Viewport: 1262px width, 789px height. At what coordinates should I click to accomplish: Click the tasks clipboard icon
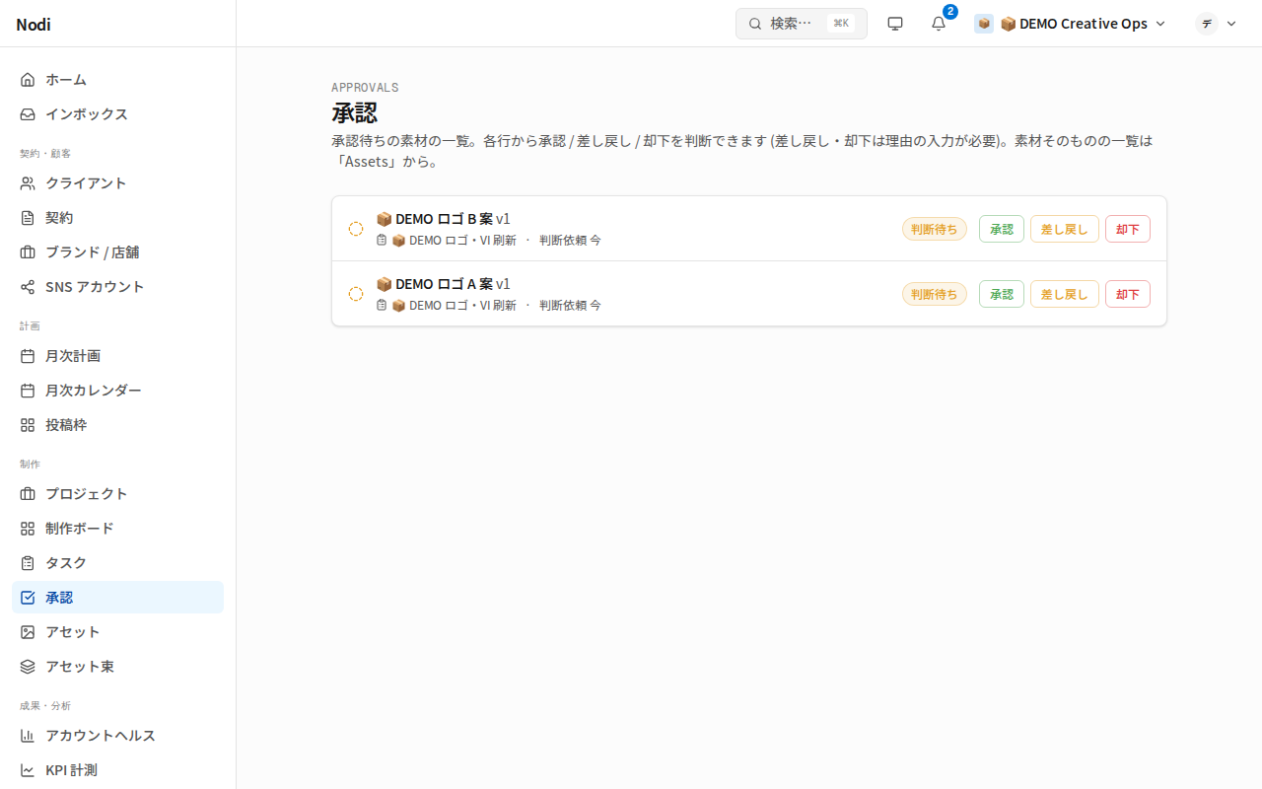28,563
